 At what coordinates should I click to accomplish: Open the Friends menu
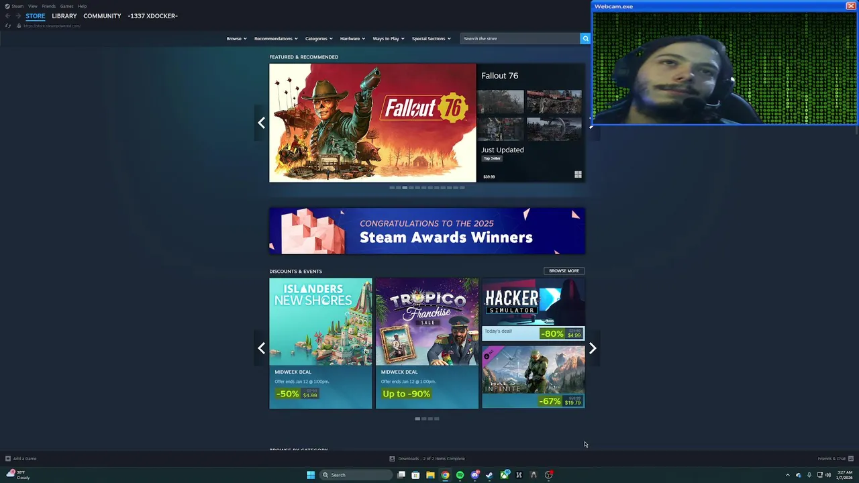(x=49, y=6)
